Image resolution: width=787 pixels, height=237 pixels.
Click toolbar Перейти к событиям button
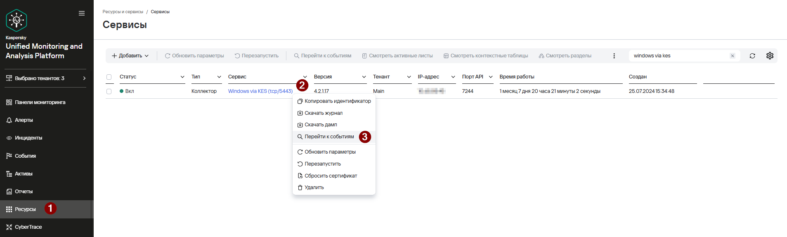pos(323,55)
